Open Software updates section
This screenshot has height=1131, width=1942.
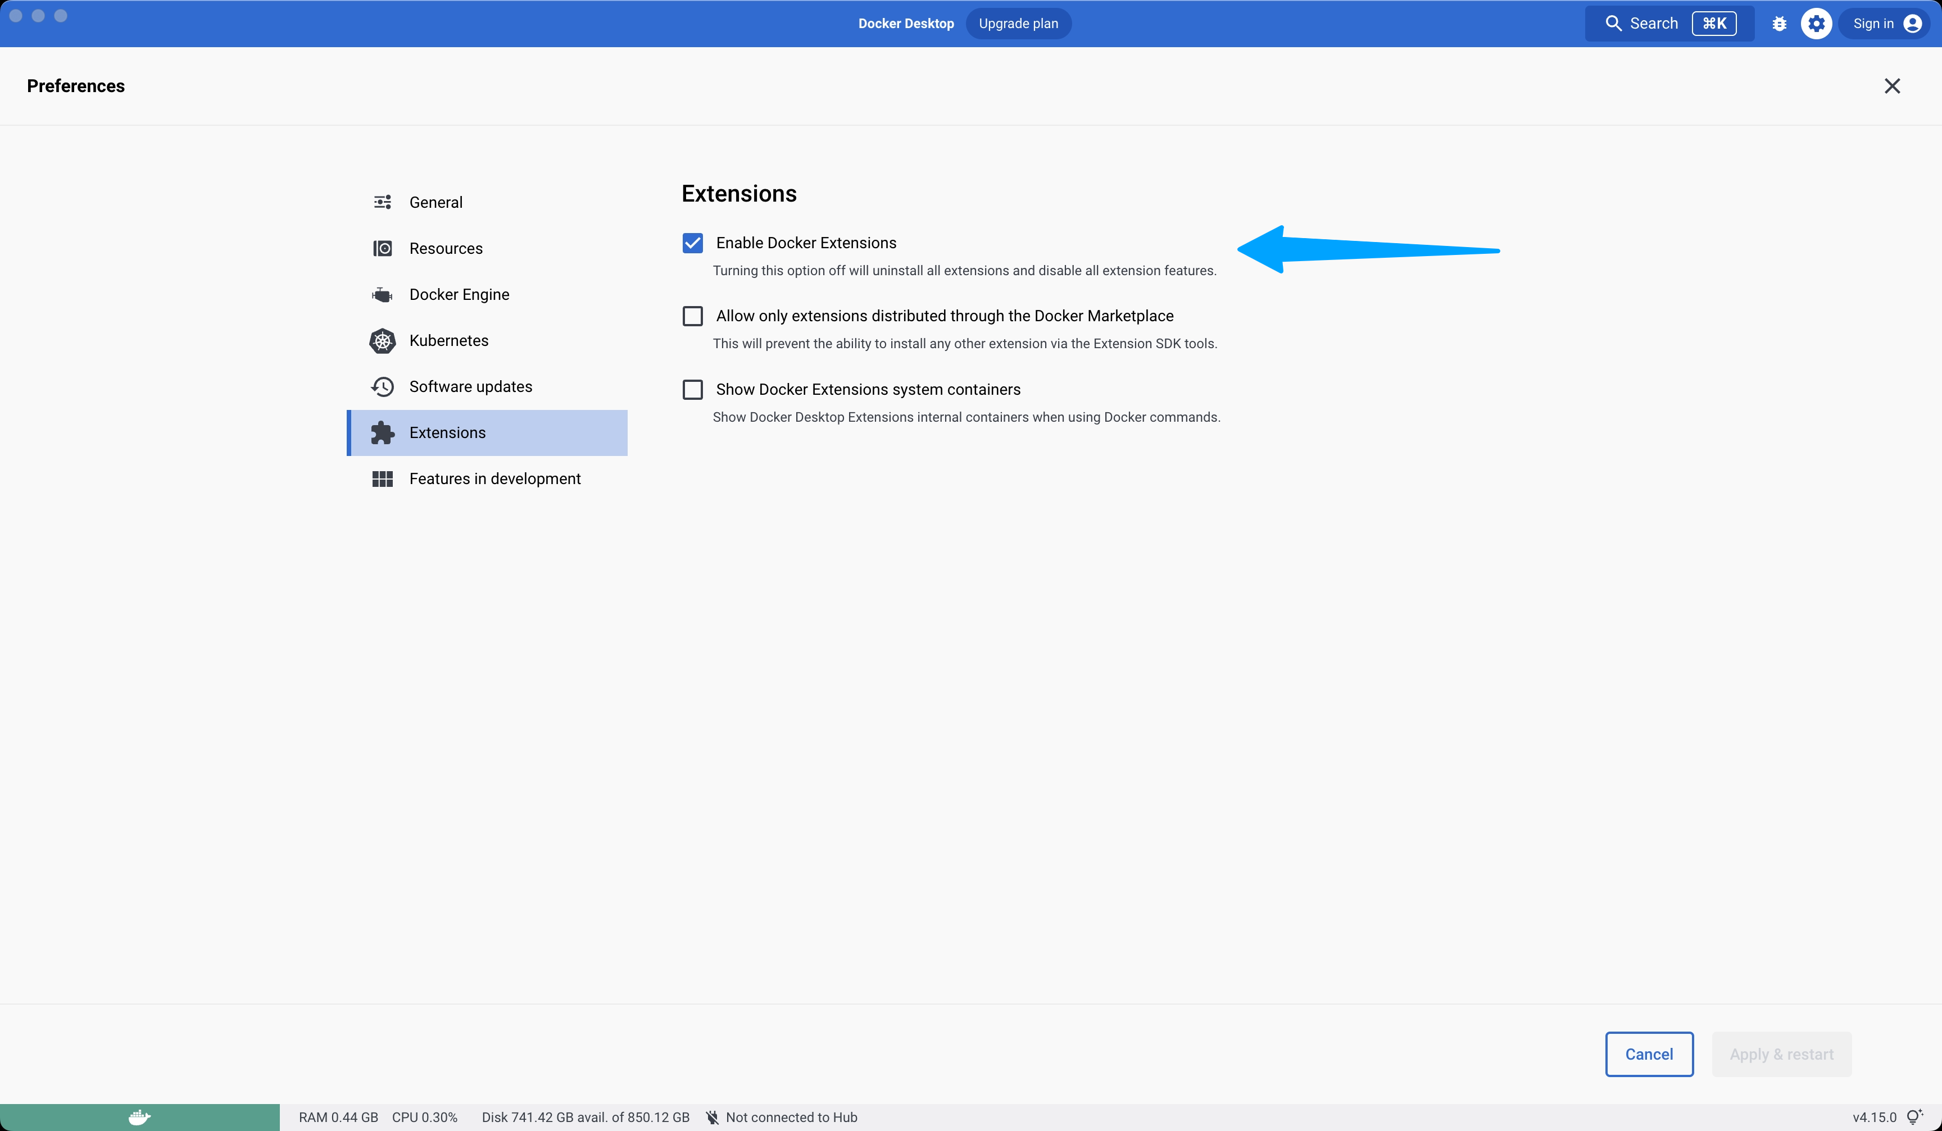470,386
